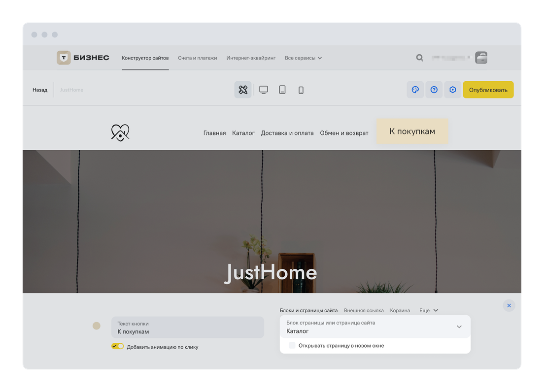
Task: Close the button settings panel
Action: (x=509, y=305)
